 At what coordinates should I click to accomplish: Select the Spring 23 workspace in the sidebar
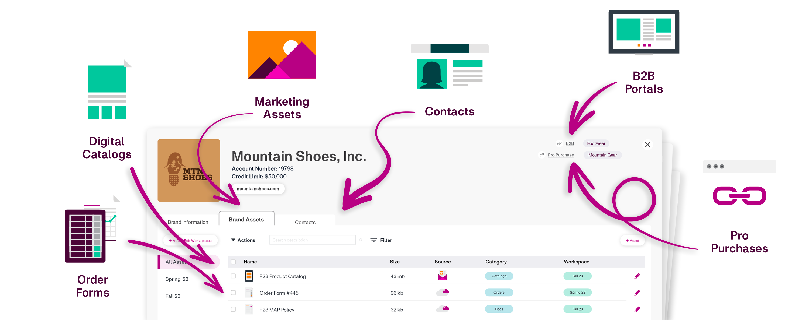coord(177,279)
